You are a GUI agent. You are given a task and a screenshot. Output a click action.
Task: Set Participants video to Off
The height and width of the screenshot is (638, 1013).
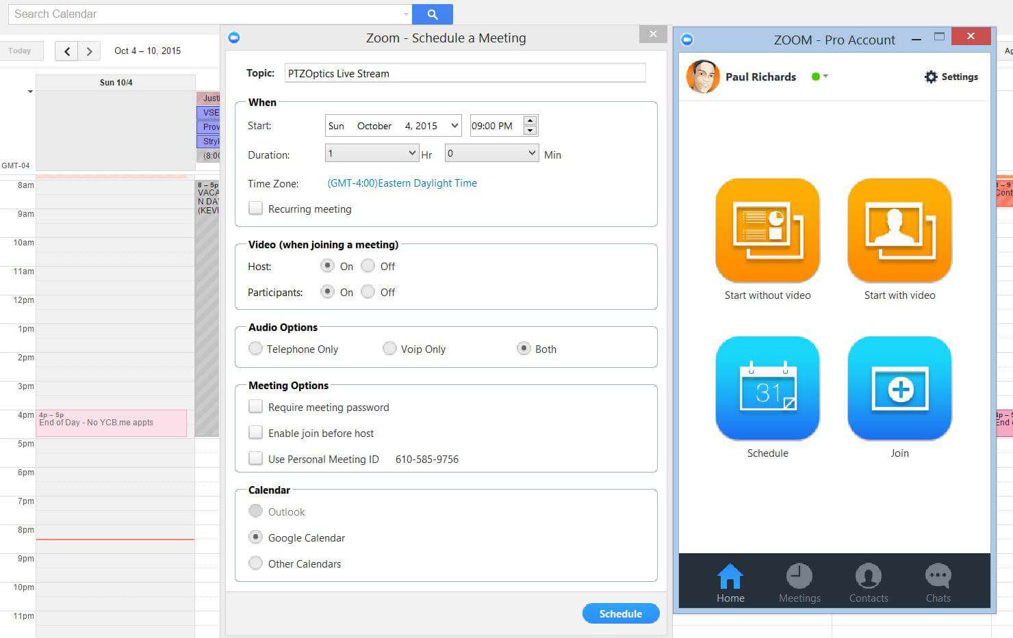click(x=368, y=291)
